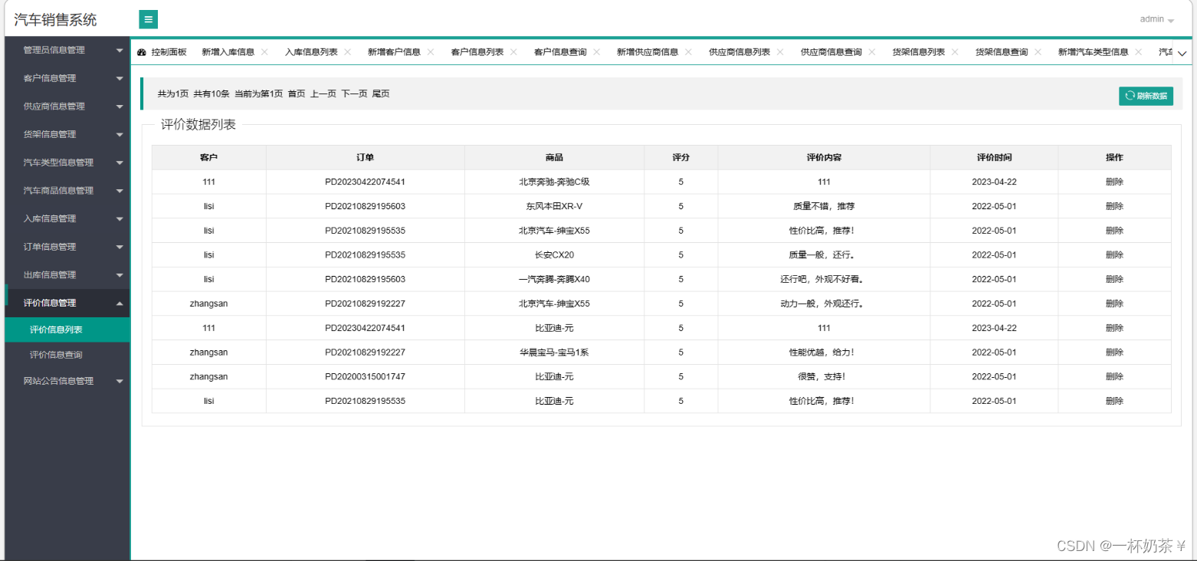
Task: Go to 首页 first page link
Action: tap(297, 93)
